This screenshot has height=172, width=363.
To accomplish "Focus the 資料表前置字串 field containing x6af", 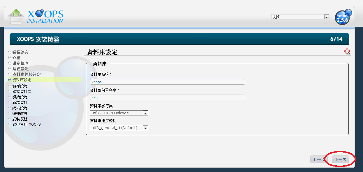I will pos(168,97).
